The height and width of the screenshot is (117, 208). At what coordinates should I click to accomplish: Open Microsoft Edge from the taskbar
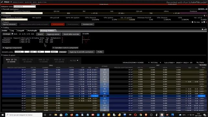click(66, 115)
